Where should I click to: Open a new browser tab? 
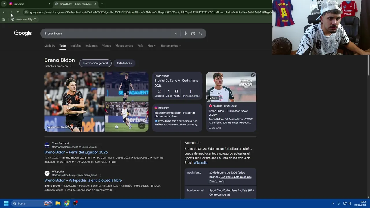point(102,4)
